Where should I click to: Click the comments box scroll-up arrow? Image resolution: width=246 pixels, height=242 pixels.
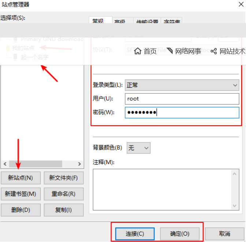(235, 174)
